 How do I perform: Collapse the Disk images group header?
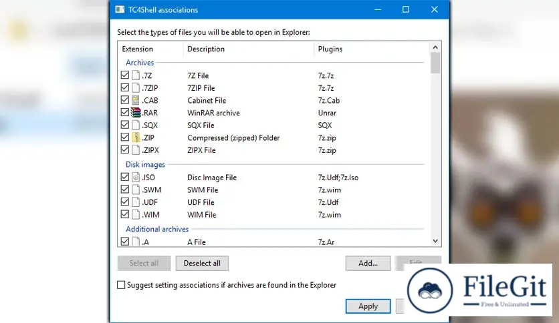[145, 165]
